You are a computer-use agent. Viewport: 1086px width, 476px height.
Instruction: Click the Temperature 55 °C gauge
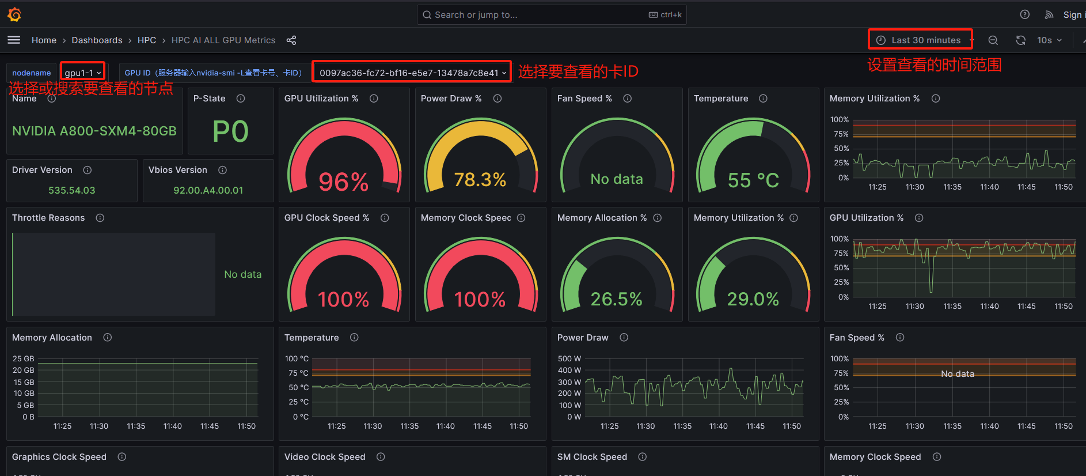753,156
